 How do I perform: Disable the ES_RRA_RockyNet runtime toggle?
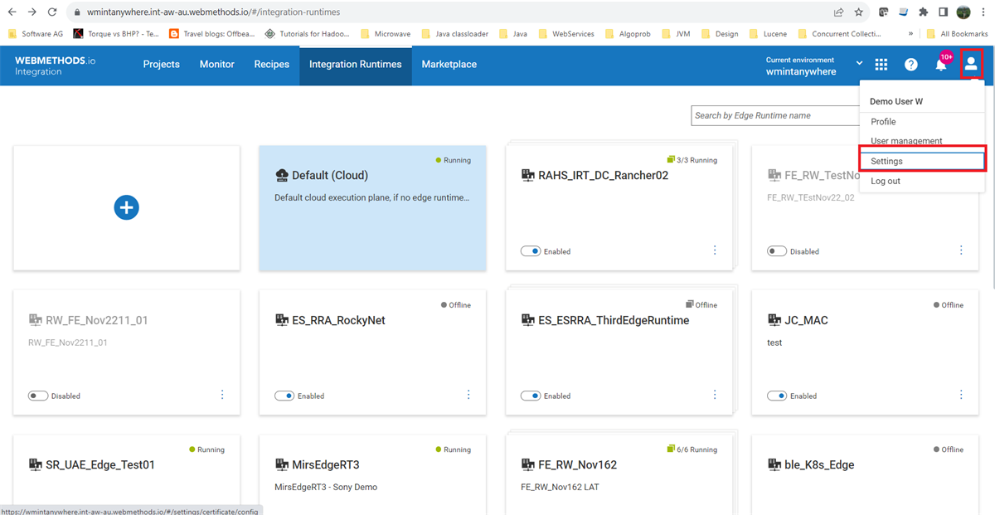coord(284,396)
